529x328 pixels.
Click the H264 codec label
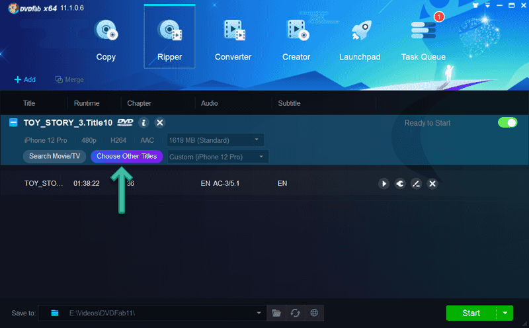click(x=118, y=140)
